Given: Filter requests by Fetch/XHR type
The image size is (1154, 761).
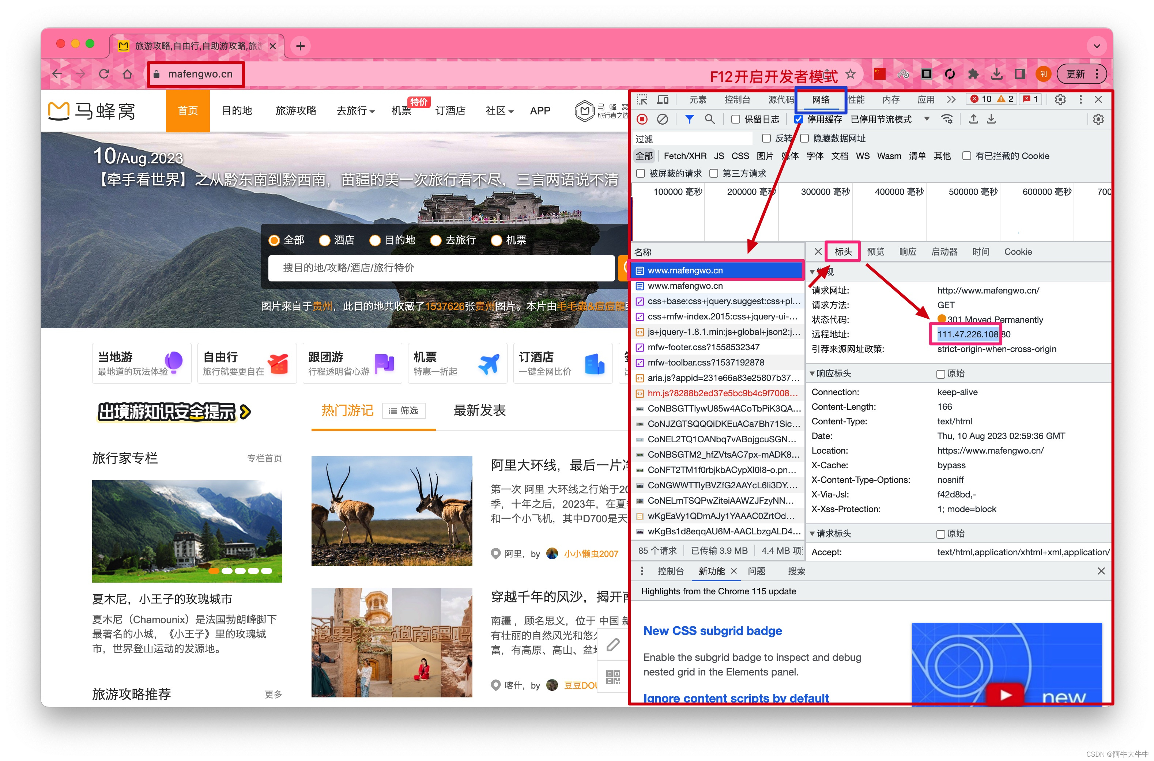Looking at the screenshot, I should 685,156.
